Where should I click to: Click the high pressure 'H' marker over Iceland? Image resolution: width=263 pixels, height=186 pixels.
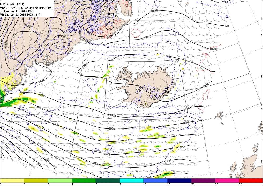coord(166,88)
